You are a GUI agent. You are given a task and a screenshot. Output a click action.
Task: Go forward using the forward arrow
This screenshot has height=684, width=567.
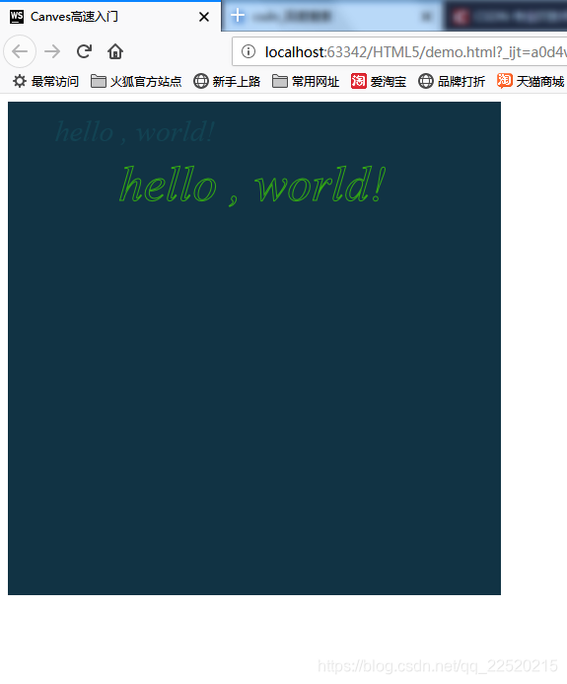coord(52,51)
